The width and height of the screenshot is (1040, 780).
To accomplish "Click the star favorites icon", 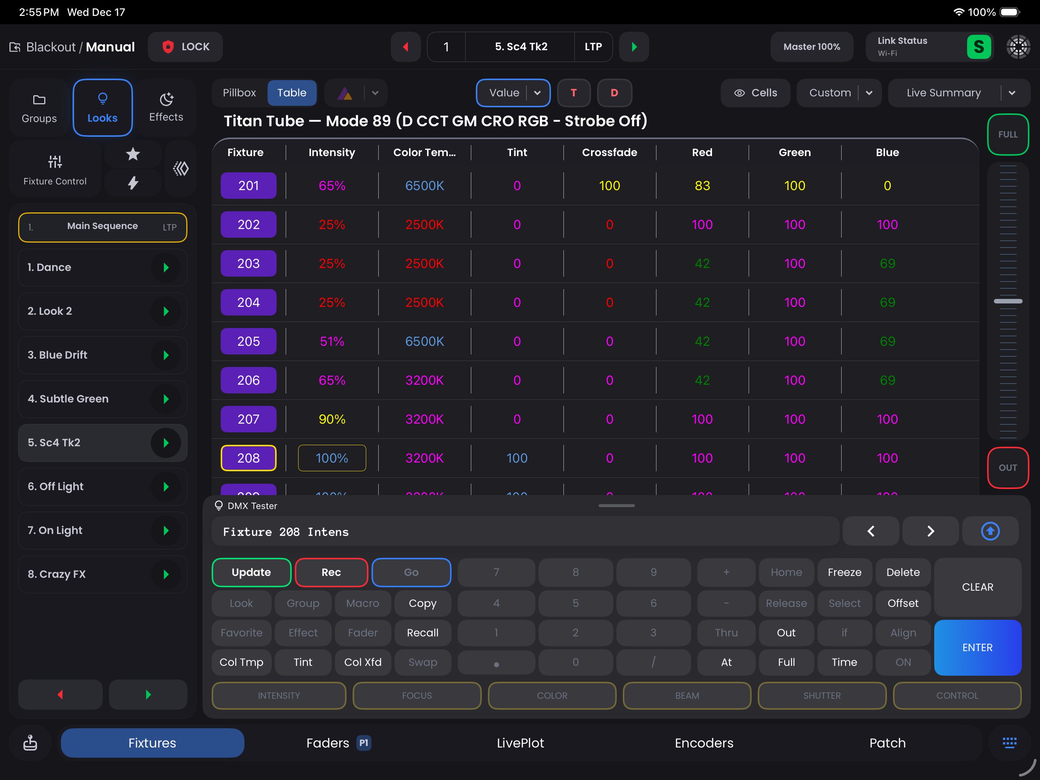I will point(133,154).
